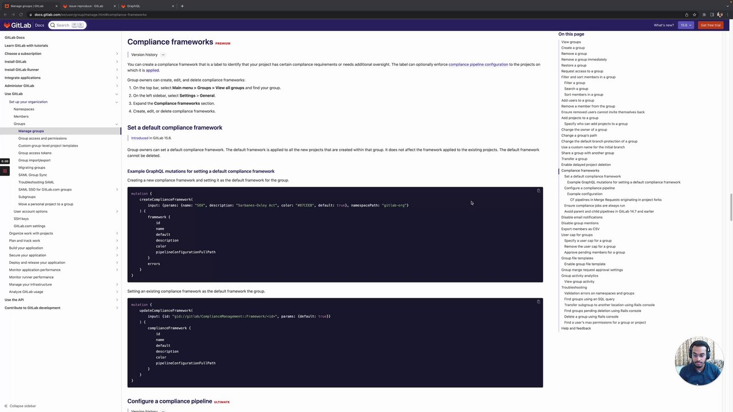Screen dimensions: 733x412
Task: Follow the applied link in the paragraph
Action: tap(152, 70)
